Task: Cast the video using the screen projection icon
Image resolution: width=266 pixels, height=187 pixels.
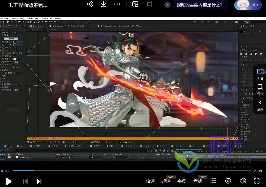Action: click(149, 5)
